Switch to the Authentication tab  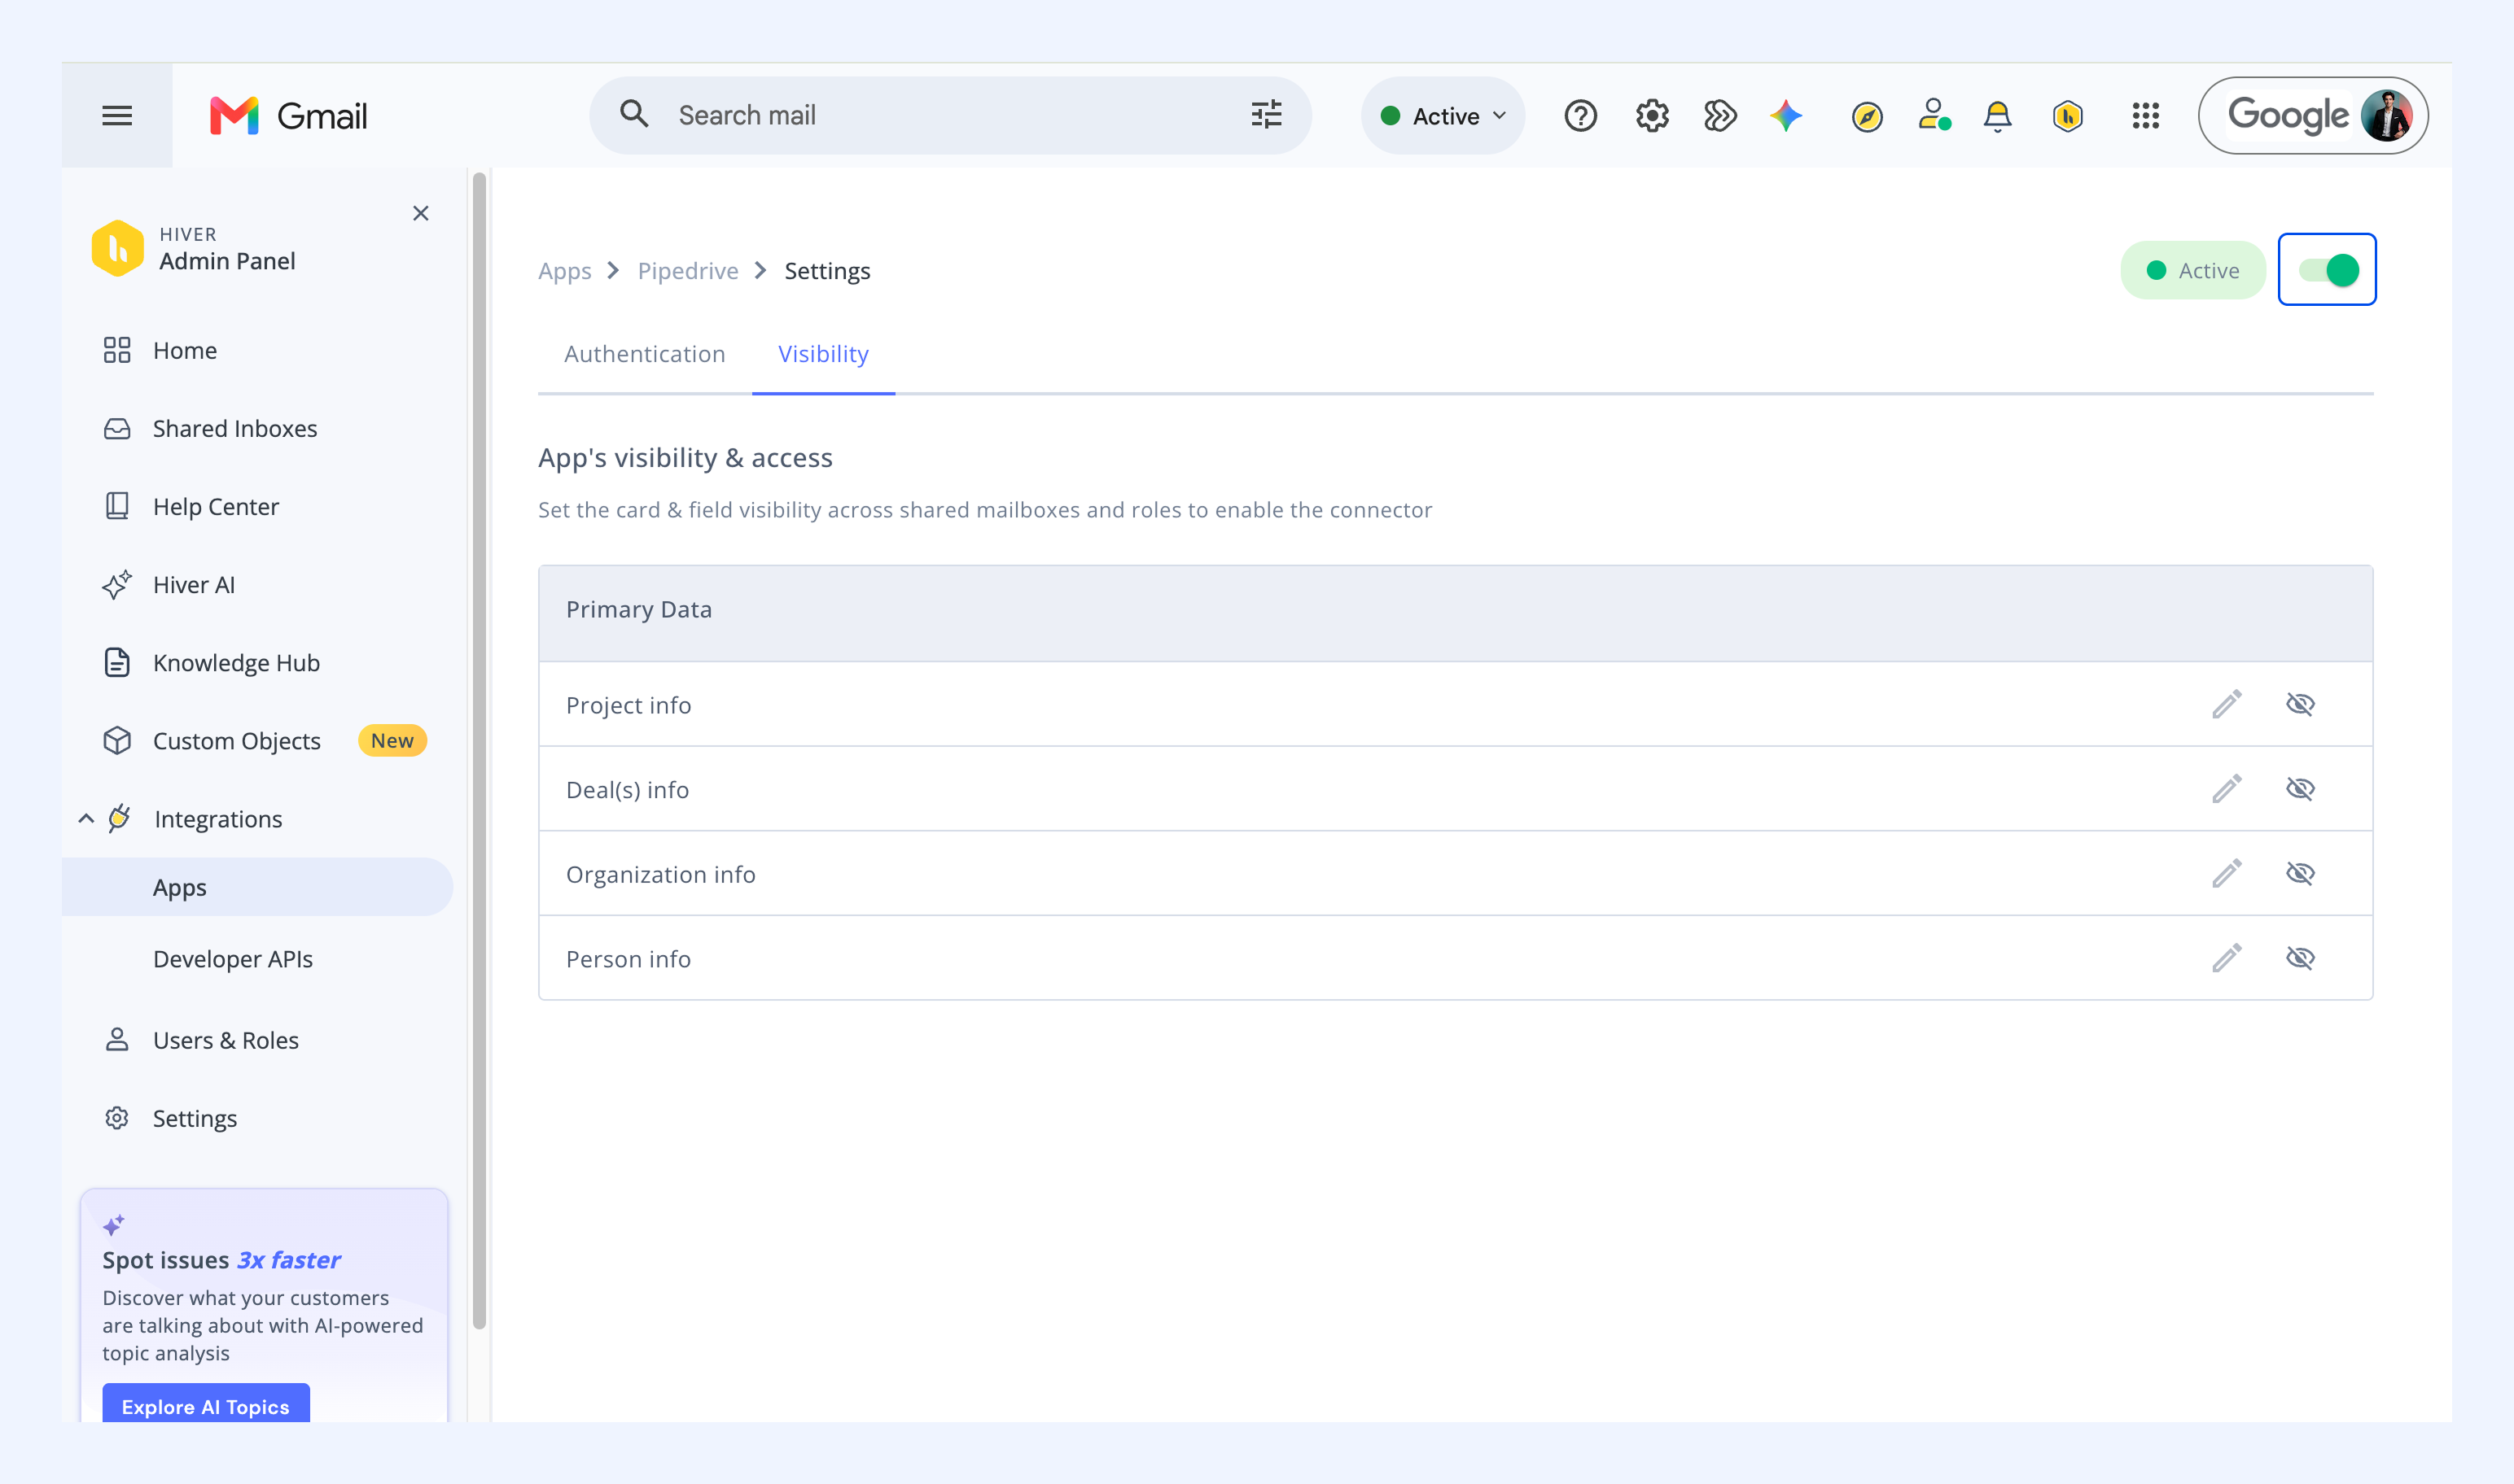point(644,354)
